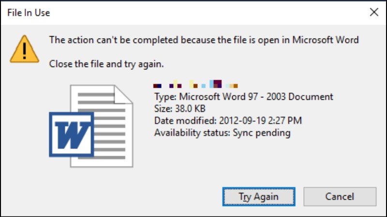Click the pixelated file name text

tap(195, 84)
